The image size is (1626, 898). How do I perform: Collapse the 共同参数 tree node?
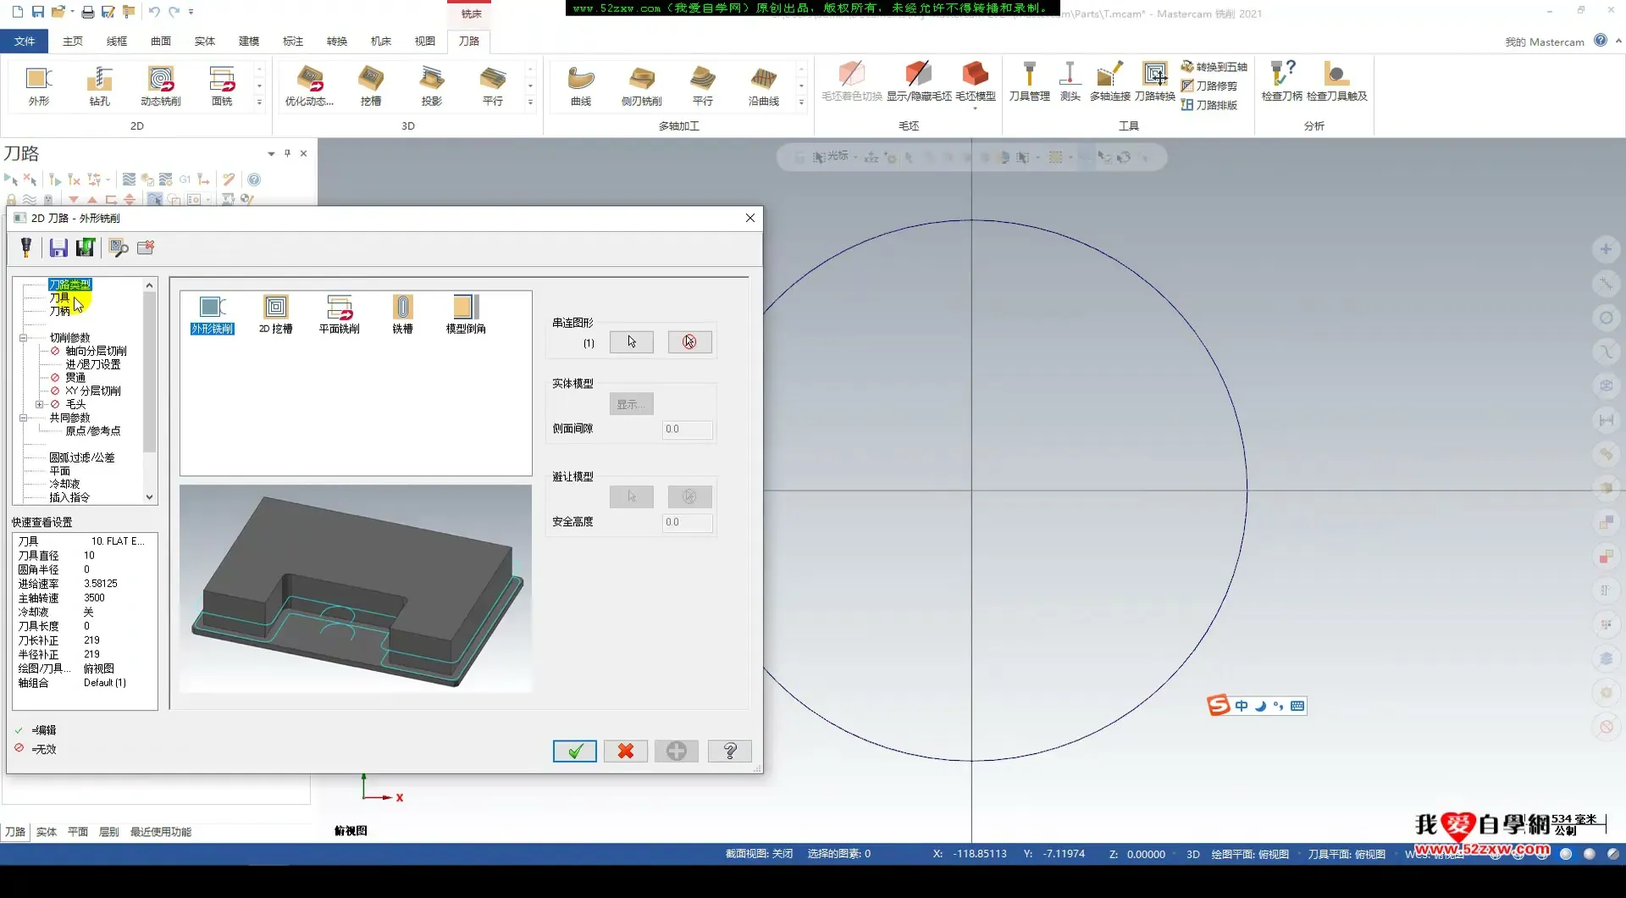point(24,418)
